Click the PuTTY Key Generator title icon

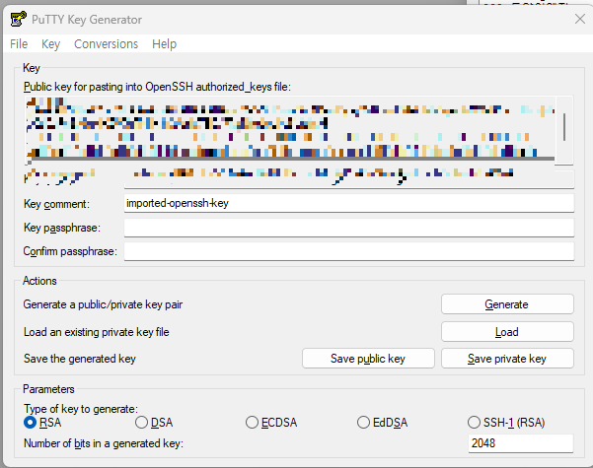point(19,19)
